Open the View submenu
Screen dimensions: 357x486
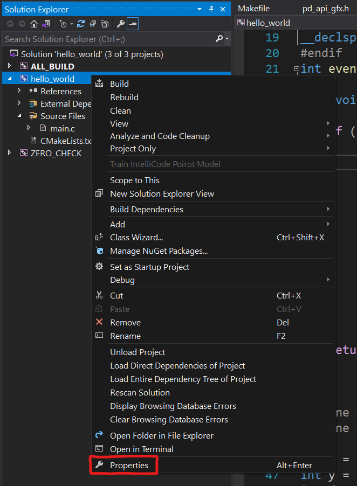(x=213, y=124)
